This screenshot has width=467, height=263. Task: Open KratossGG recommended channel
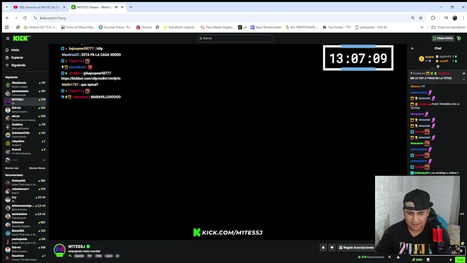(25, 183)
